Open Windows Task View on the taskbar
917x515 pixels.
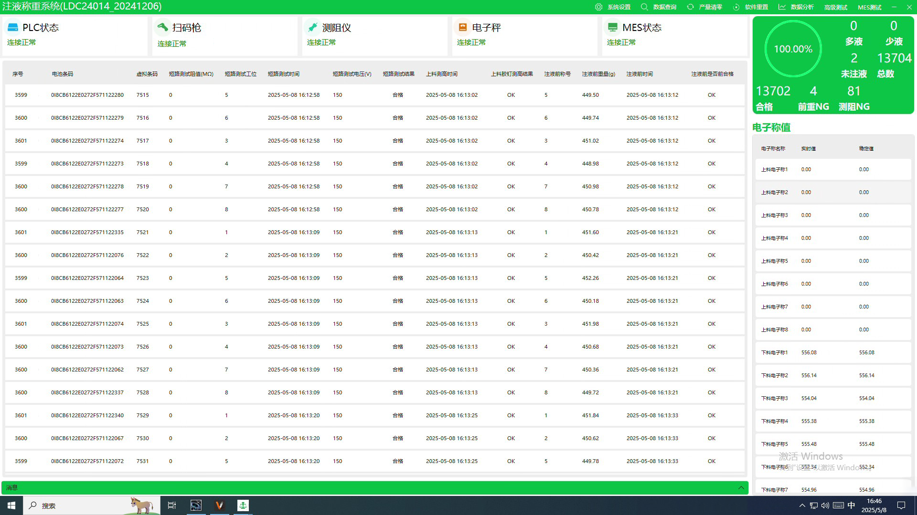[172, 505]
